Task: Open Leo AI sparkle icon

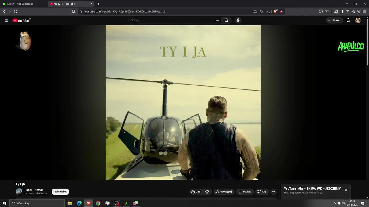Action: [353, 11]
